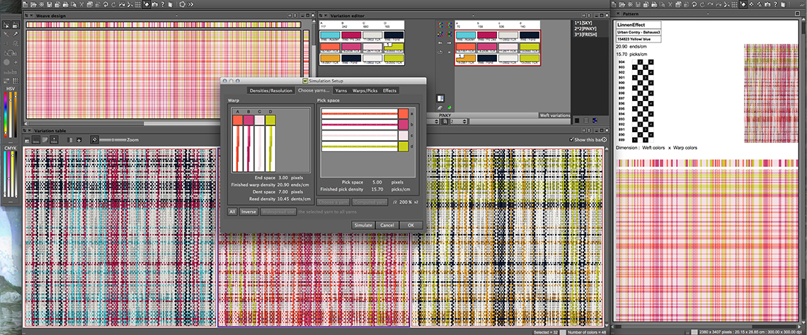Click the x2 zoom button in dialog

[416, 202]
